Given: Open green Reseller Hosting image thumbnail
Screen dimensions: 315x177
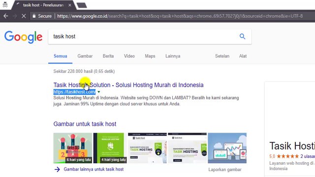Looking at the screenshot, I should point(110,148).
